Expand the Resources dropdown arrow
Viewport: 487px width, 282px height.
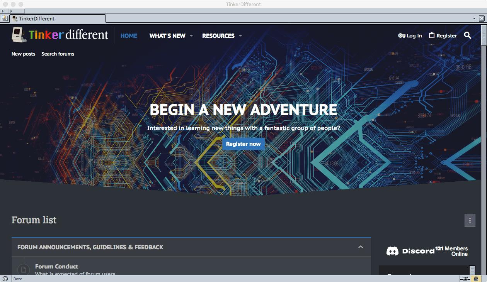[x=240, y=36]
